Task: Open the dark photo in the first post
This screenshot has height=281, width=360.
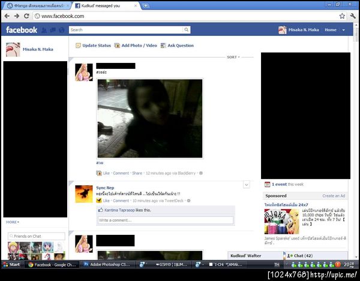Action: click(150, 119)
